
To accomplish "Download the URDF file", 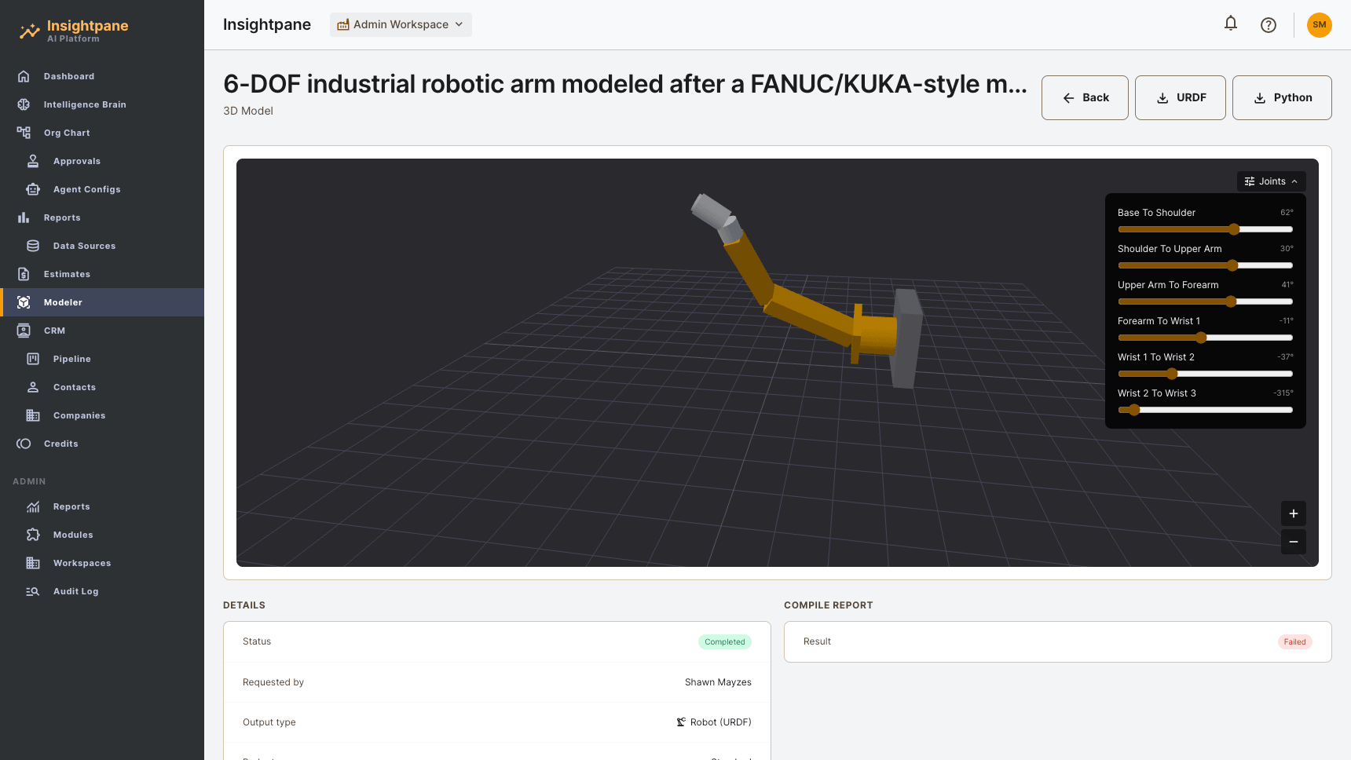I will point(1181,97).
